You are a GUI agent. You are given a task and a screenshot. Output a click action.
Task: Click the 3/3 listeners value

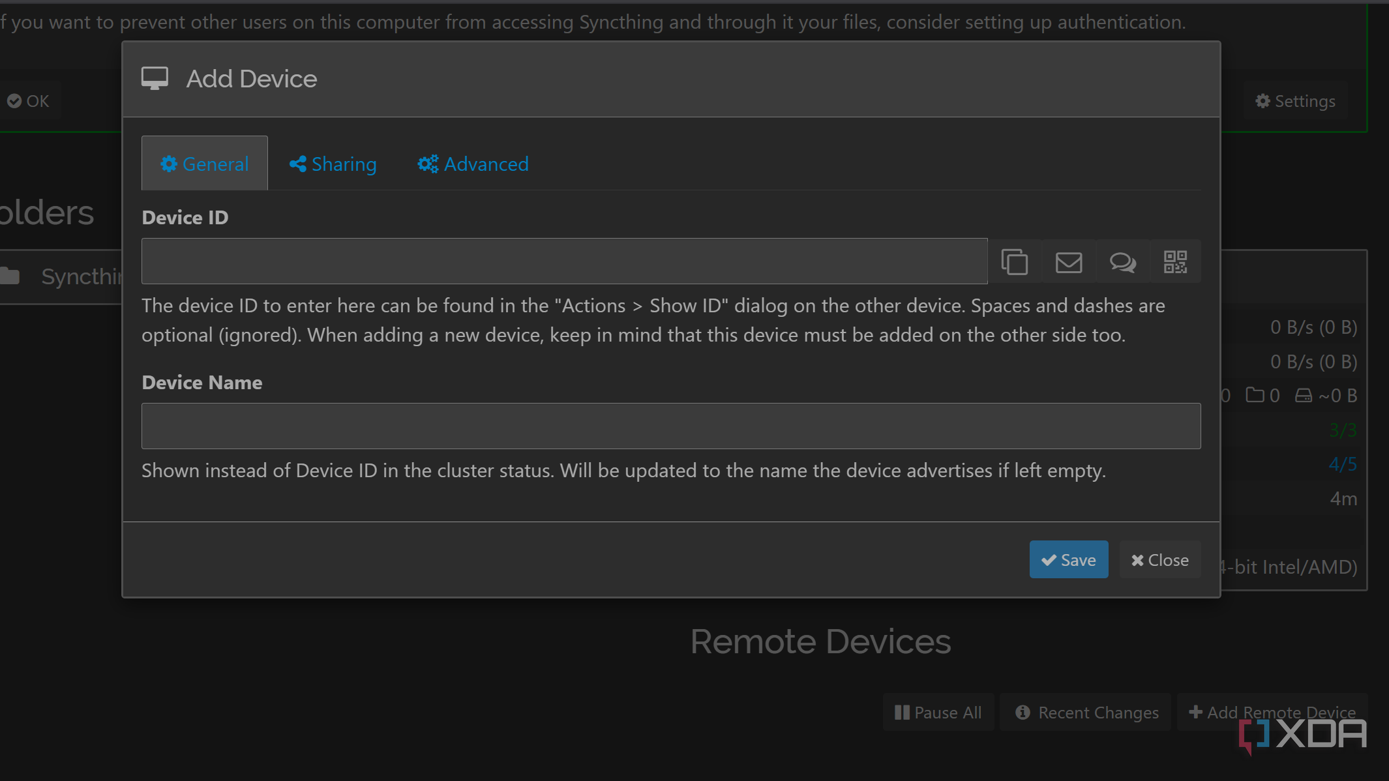(x=1343, y=430)
